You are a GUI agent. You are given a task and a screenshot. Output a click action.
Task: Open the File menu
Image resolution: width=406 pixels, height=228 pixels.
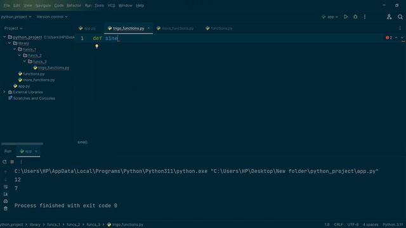click(x=7, y=6)
